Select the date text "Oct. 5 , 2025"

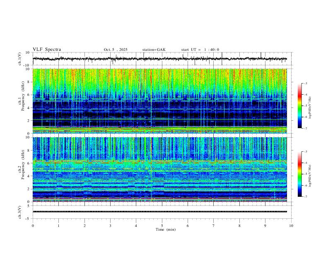coord(116,50)
